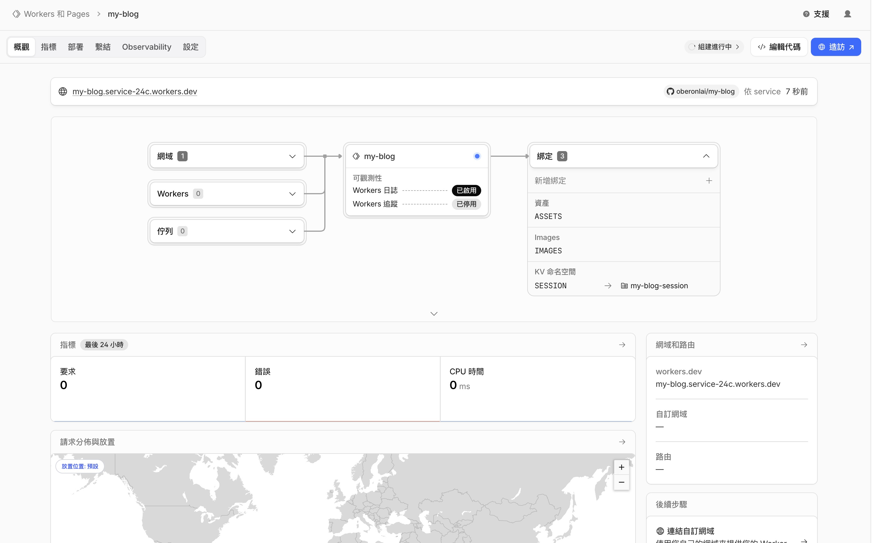Expand the Workers connections dropdown
872x543 pixels.
[x=292, y=194]
